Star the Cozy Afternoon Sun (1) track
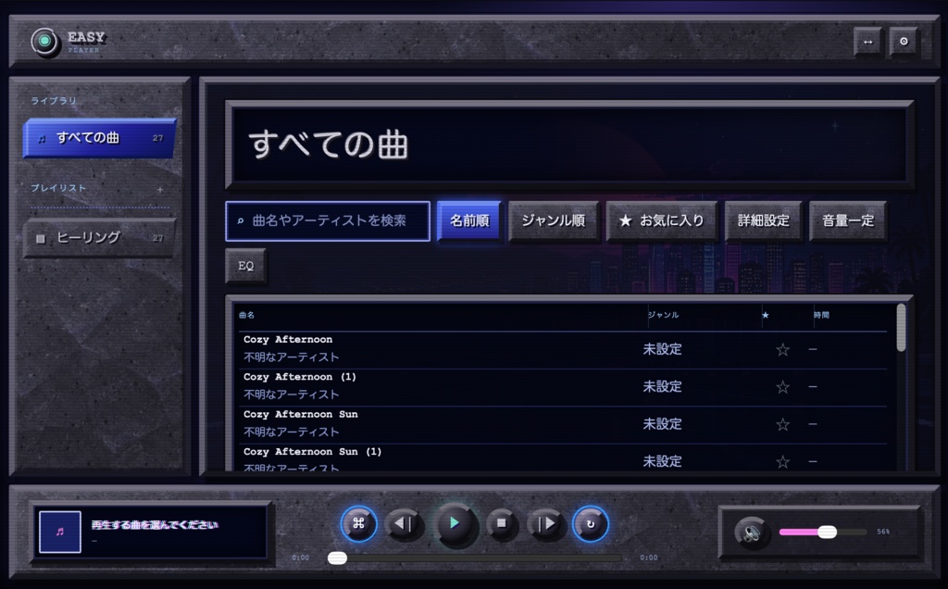Viewport: 948px width, 589px height. click(782, 462)
